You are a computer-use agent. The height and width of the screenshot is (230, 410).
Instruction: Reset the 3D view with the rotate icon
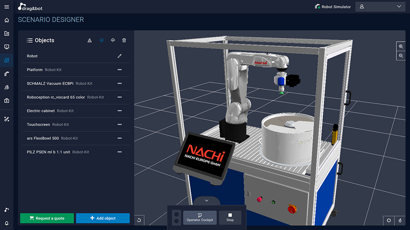click(x=139, y=220)
